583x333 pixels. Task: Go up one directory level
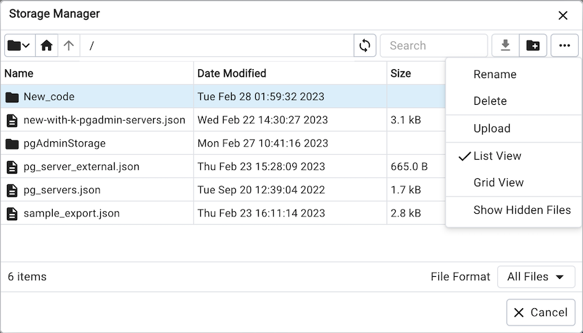[x=69, y=46]
